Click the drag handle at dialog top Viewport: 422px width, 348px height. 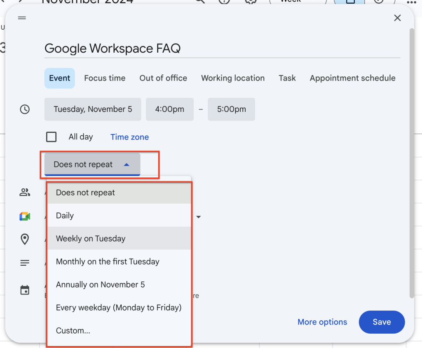(x=22, y=18)
